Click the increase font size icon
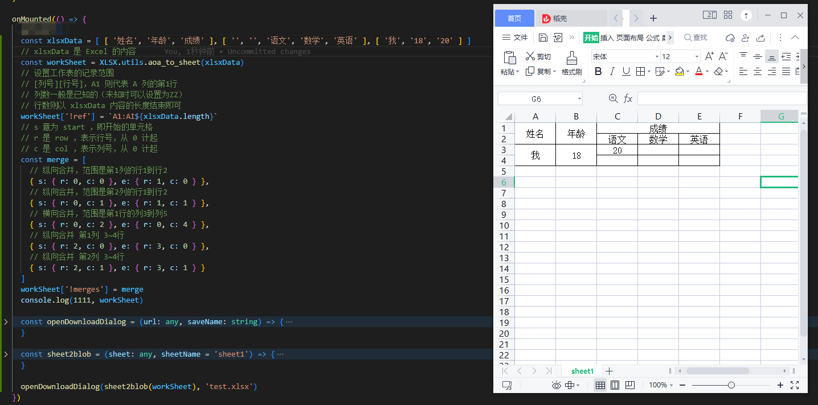818x405 pixels. (709, 56)
